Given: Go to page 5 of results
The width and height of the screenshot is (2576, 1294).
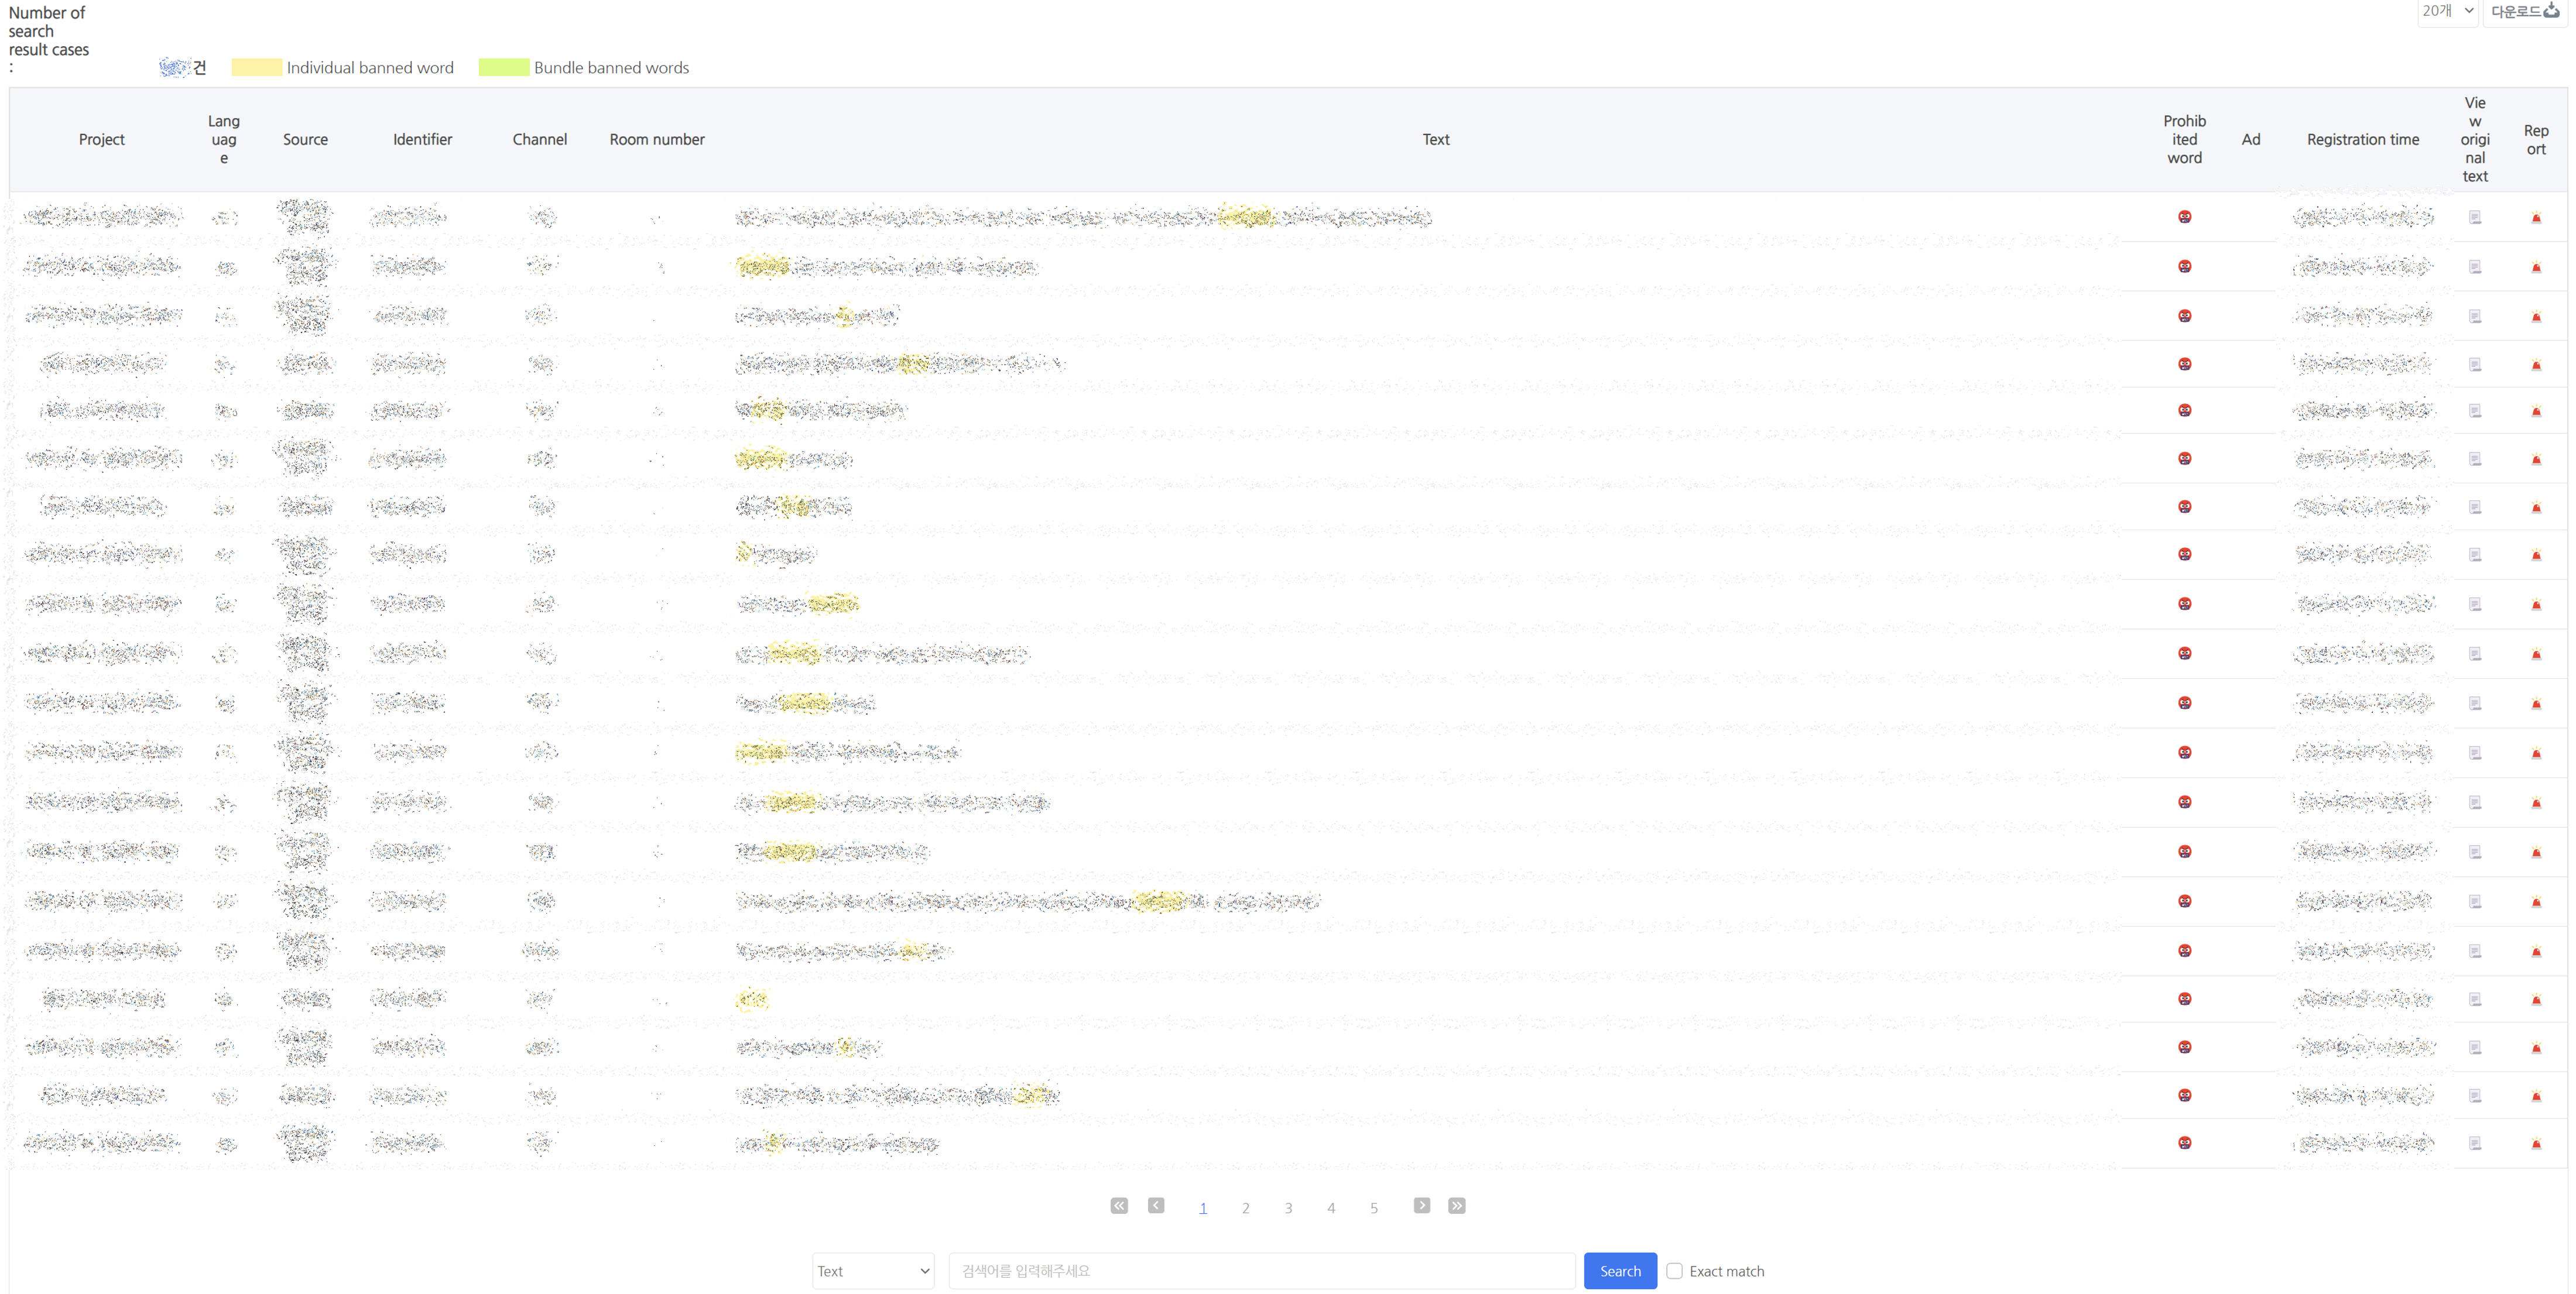Looking at the screenshot, I should tap(1374, 1208).
